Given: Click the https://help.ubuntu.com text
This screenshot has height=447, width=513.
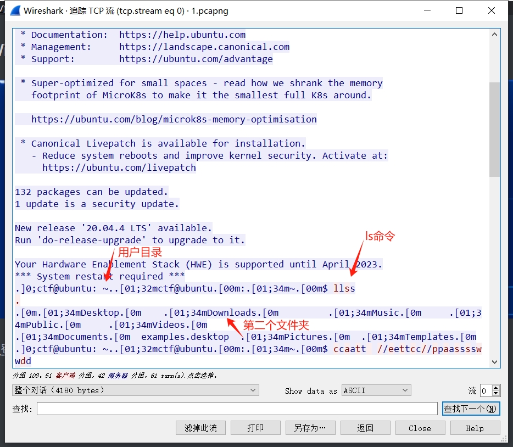Looking at the screenshot, I should (182, 35).
